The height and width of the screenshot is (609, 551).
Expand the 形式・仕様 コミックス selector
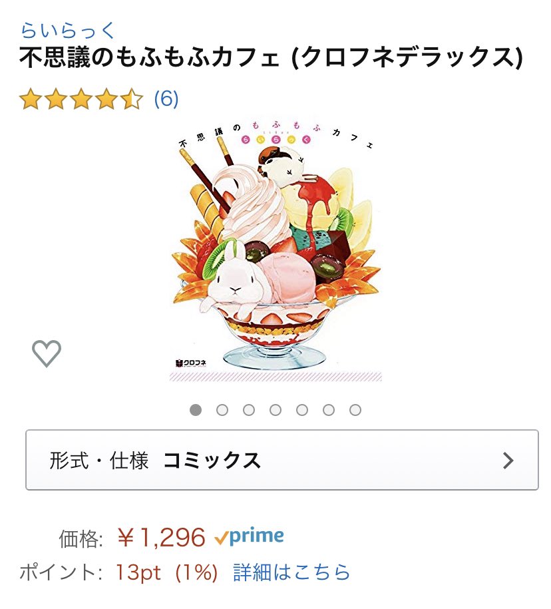point(282,460)
